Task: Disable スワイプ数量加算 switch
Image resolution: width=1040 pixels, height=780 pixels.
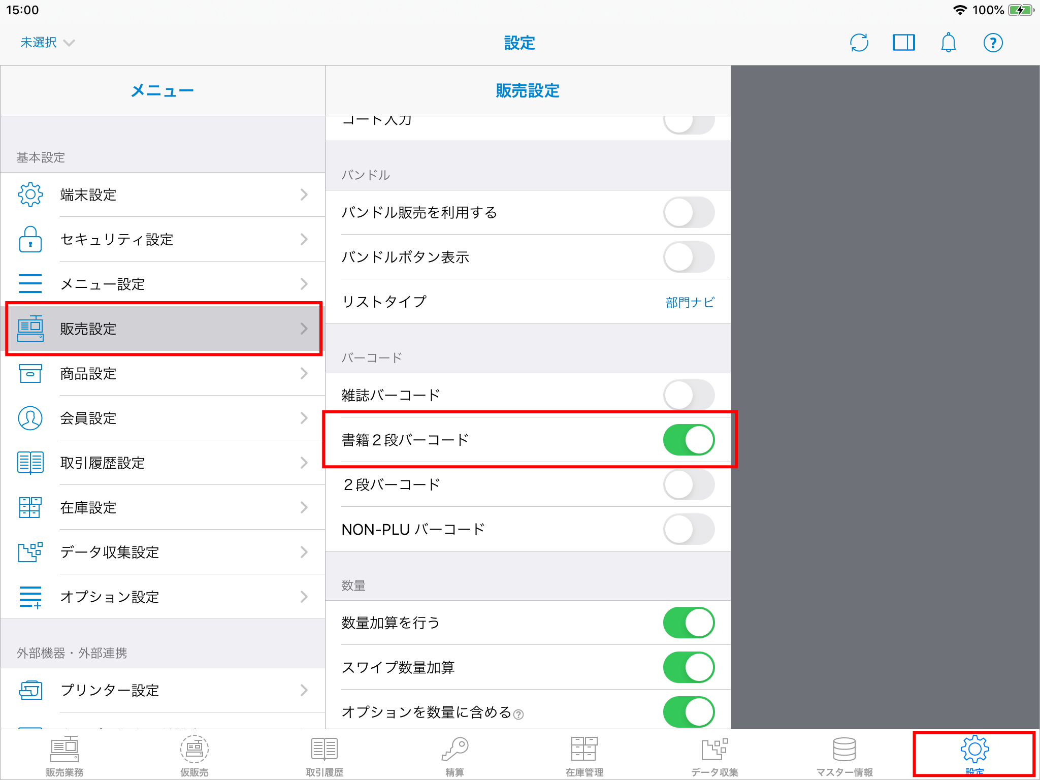Action: 689,667
